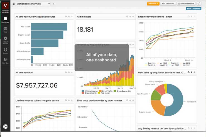The height and width of the screenshot is (137, 206).
Task: Click the Affiliate Program bar in the bar chart
Action: [x=37, y=51]
